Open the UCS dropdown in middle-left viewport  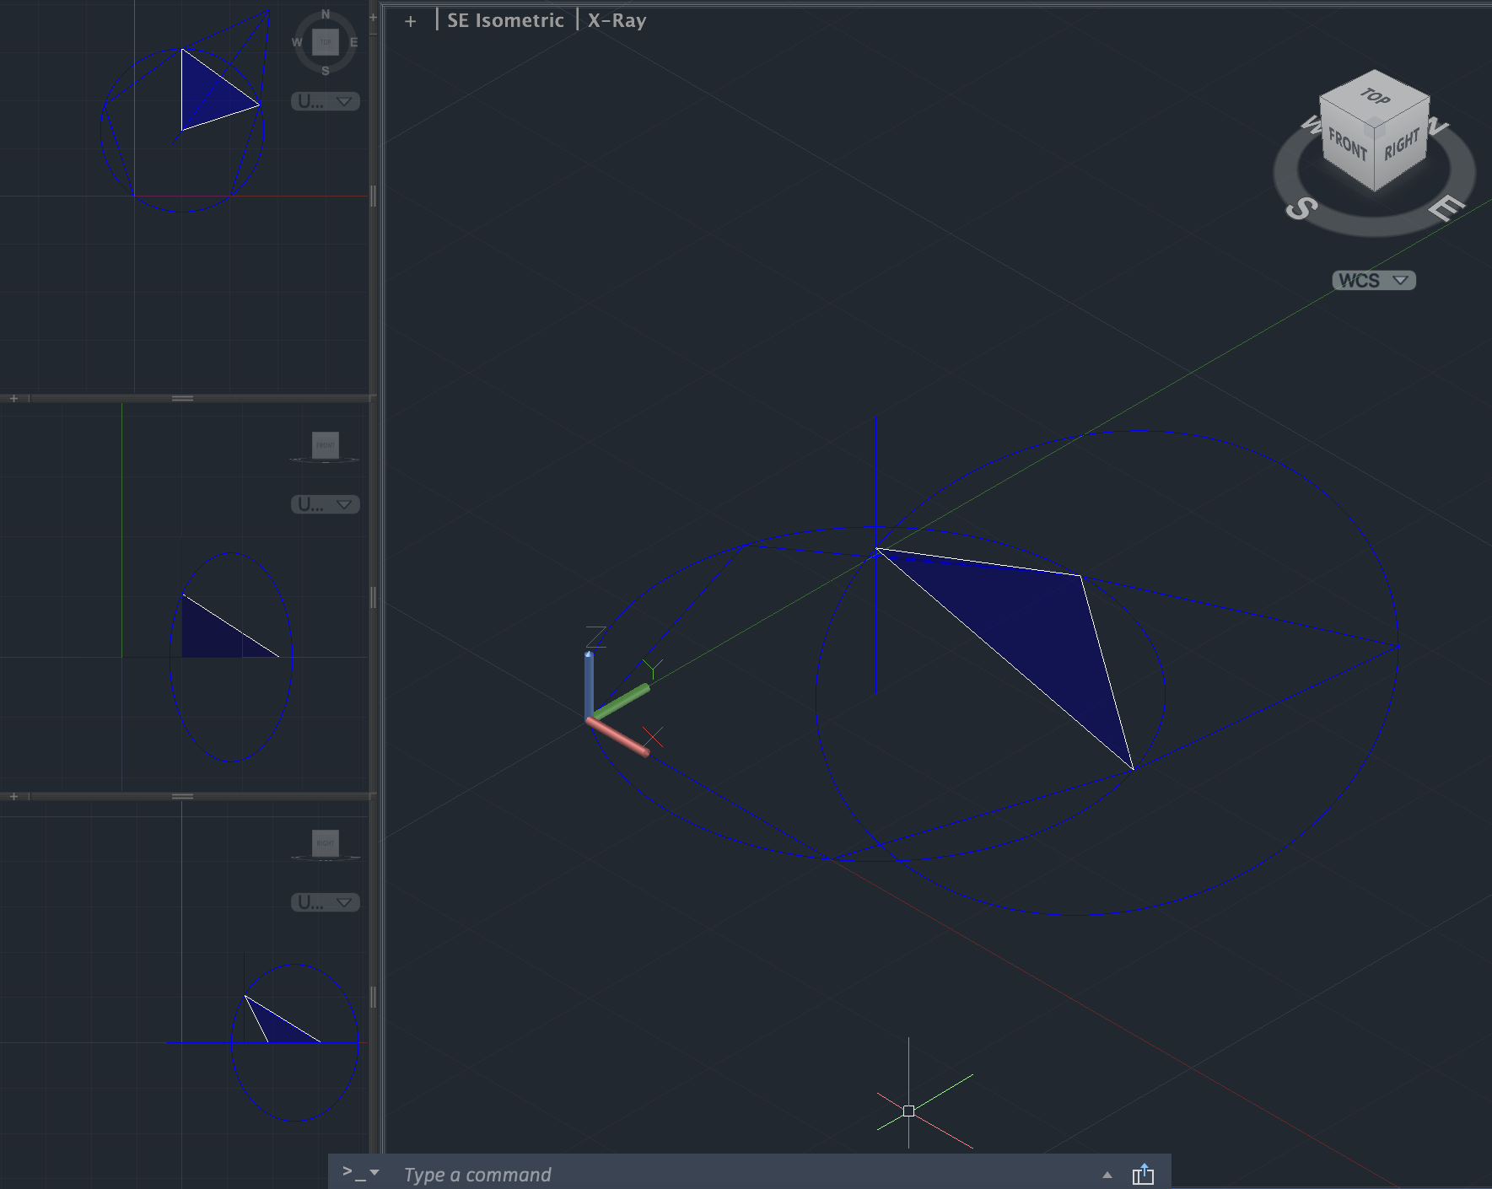[326, 504]
